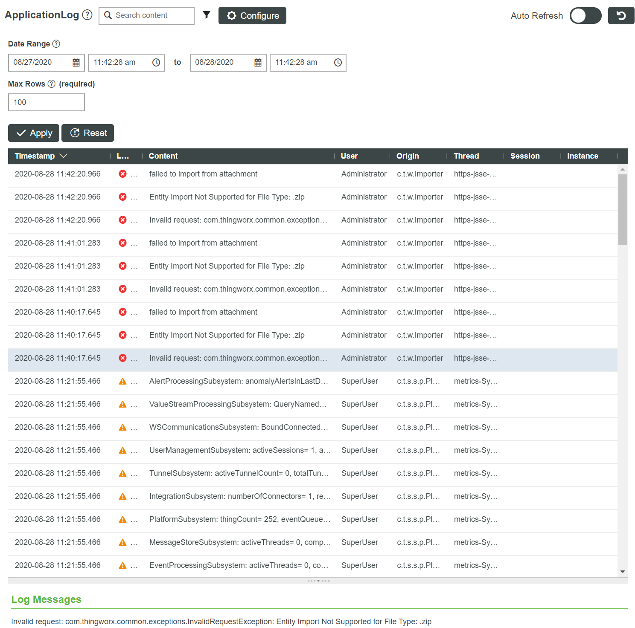This screenshot has width=635, height=628.
Task: Click inside the Max Rows input field
Action: point(46,102)
